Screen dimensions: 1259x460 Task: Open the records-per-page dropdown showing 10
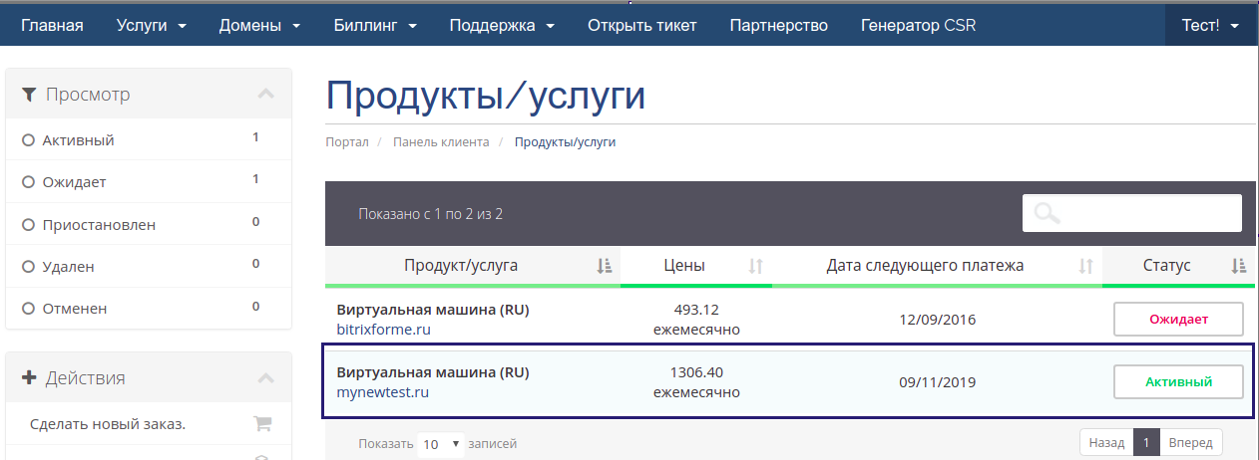[441, 444]
